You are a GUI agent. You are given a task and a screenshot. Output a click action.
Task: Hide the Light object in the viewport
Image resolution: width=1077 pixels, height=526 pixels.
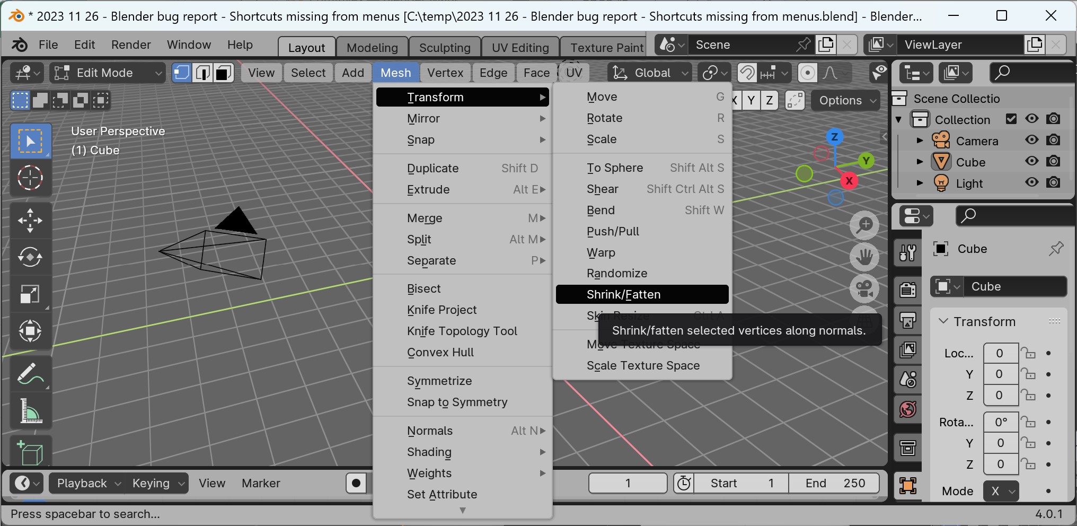1032,183
